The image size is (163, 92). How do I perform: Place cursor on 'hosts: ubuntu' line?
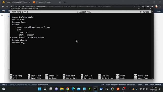pos(19,40)
